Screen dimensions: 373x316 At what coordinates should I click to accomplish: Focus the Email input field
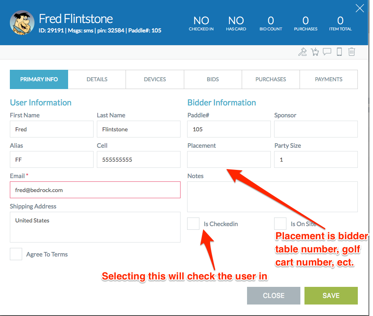95,190
